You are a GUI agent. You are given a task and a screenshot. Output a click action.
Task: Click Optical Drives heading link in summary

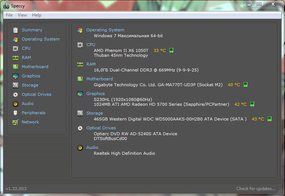[101, 128]
